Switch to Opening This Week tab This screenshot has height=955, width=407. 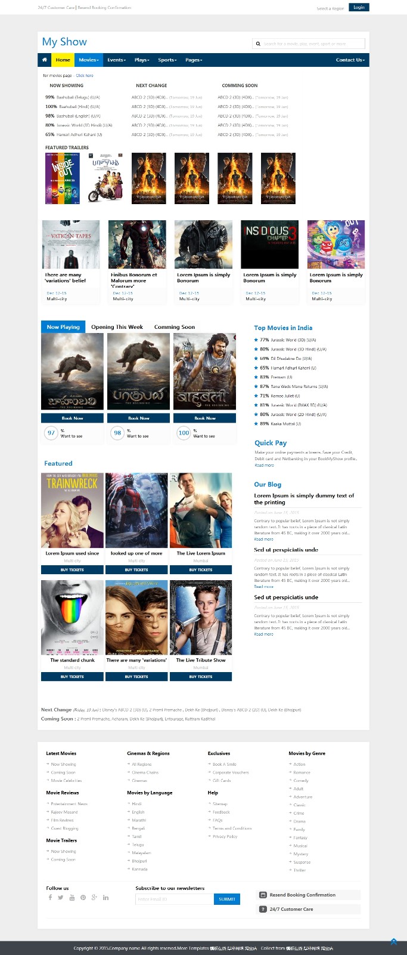pyautogui.click(x=117, y=326)
